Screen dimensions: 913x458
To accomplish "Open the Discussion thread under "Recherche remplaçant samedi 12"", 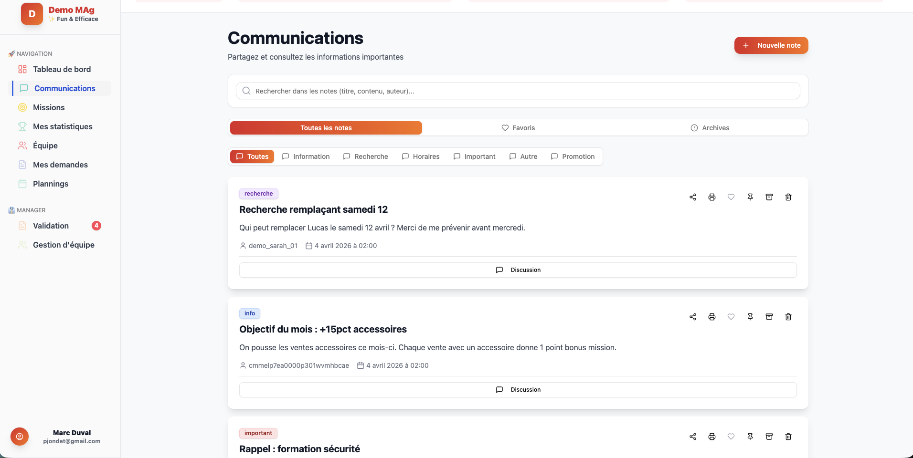I will (518, 270).
